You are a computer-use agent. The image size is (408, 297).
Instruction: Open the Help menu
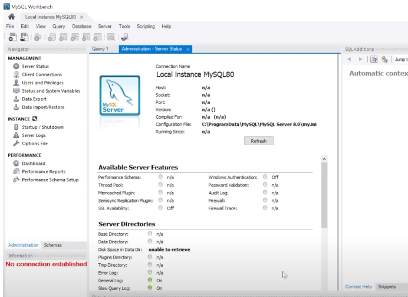(x=166, y=27)
